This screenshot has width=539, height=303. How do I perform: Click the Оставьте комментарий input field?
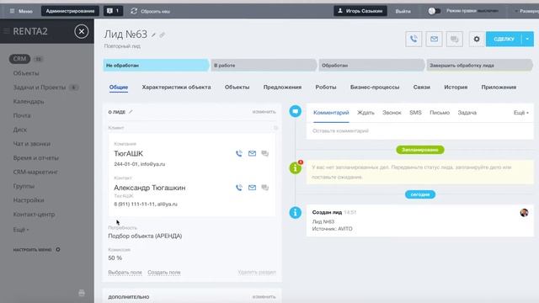click(x=420, y=131)
